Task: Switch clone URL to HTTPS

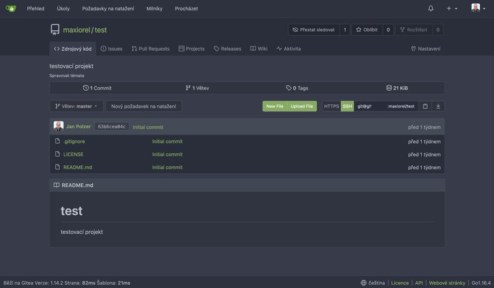Action: (331, 106)
